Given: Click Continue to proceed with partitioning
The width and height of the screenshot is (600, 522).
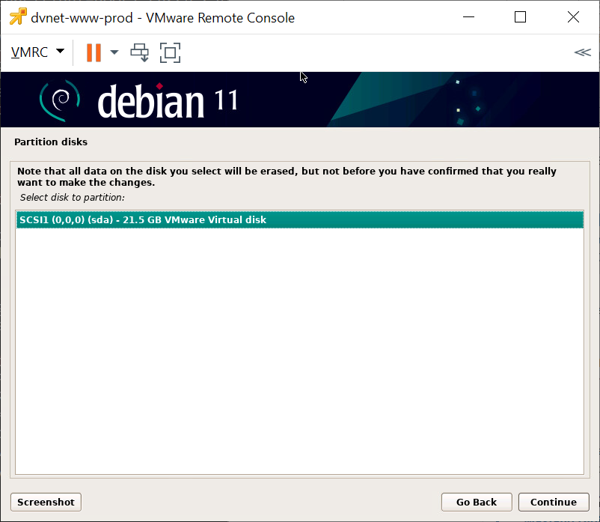Looking at the screenshot, I should pyautogui.click(x=554, y=502).
